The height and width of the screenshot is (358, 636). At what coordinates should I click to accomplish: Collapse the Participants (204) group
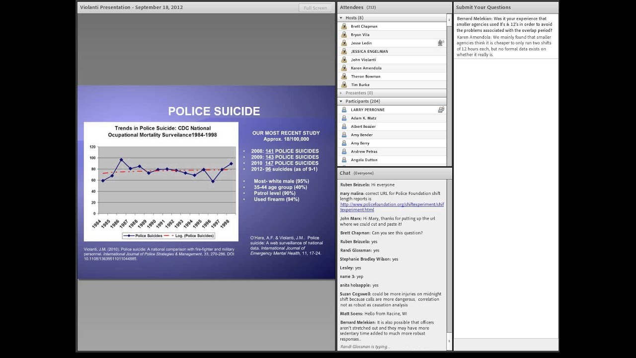341,101
